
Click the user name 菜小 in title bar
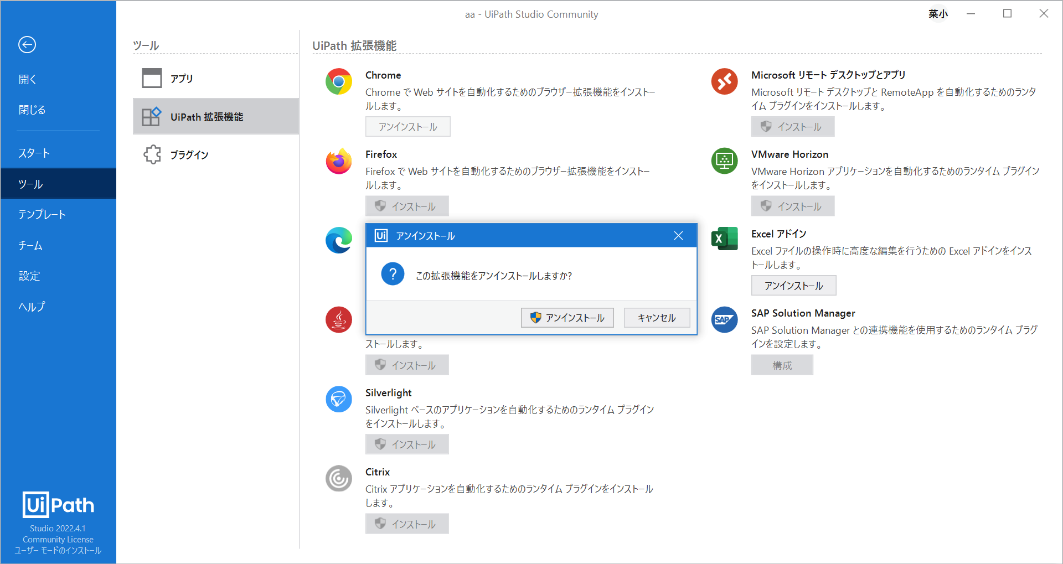coord(938,14)
